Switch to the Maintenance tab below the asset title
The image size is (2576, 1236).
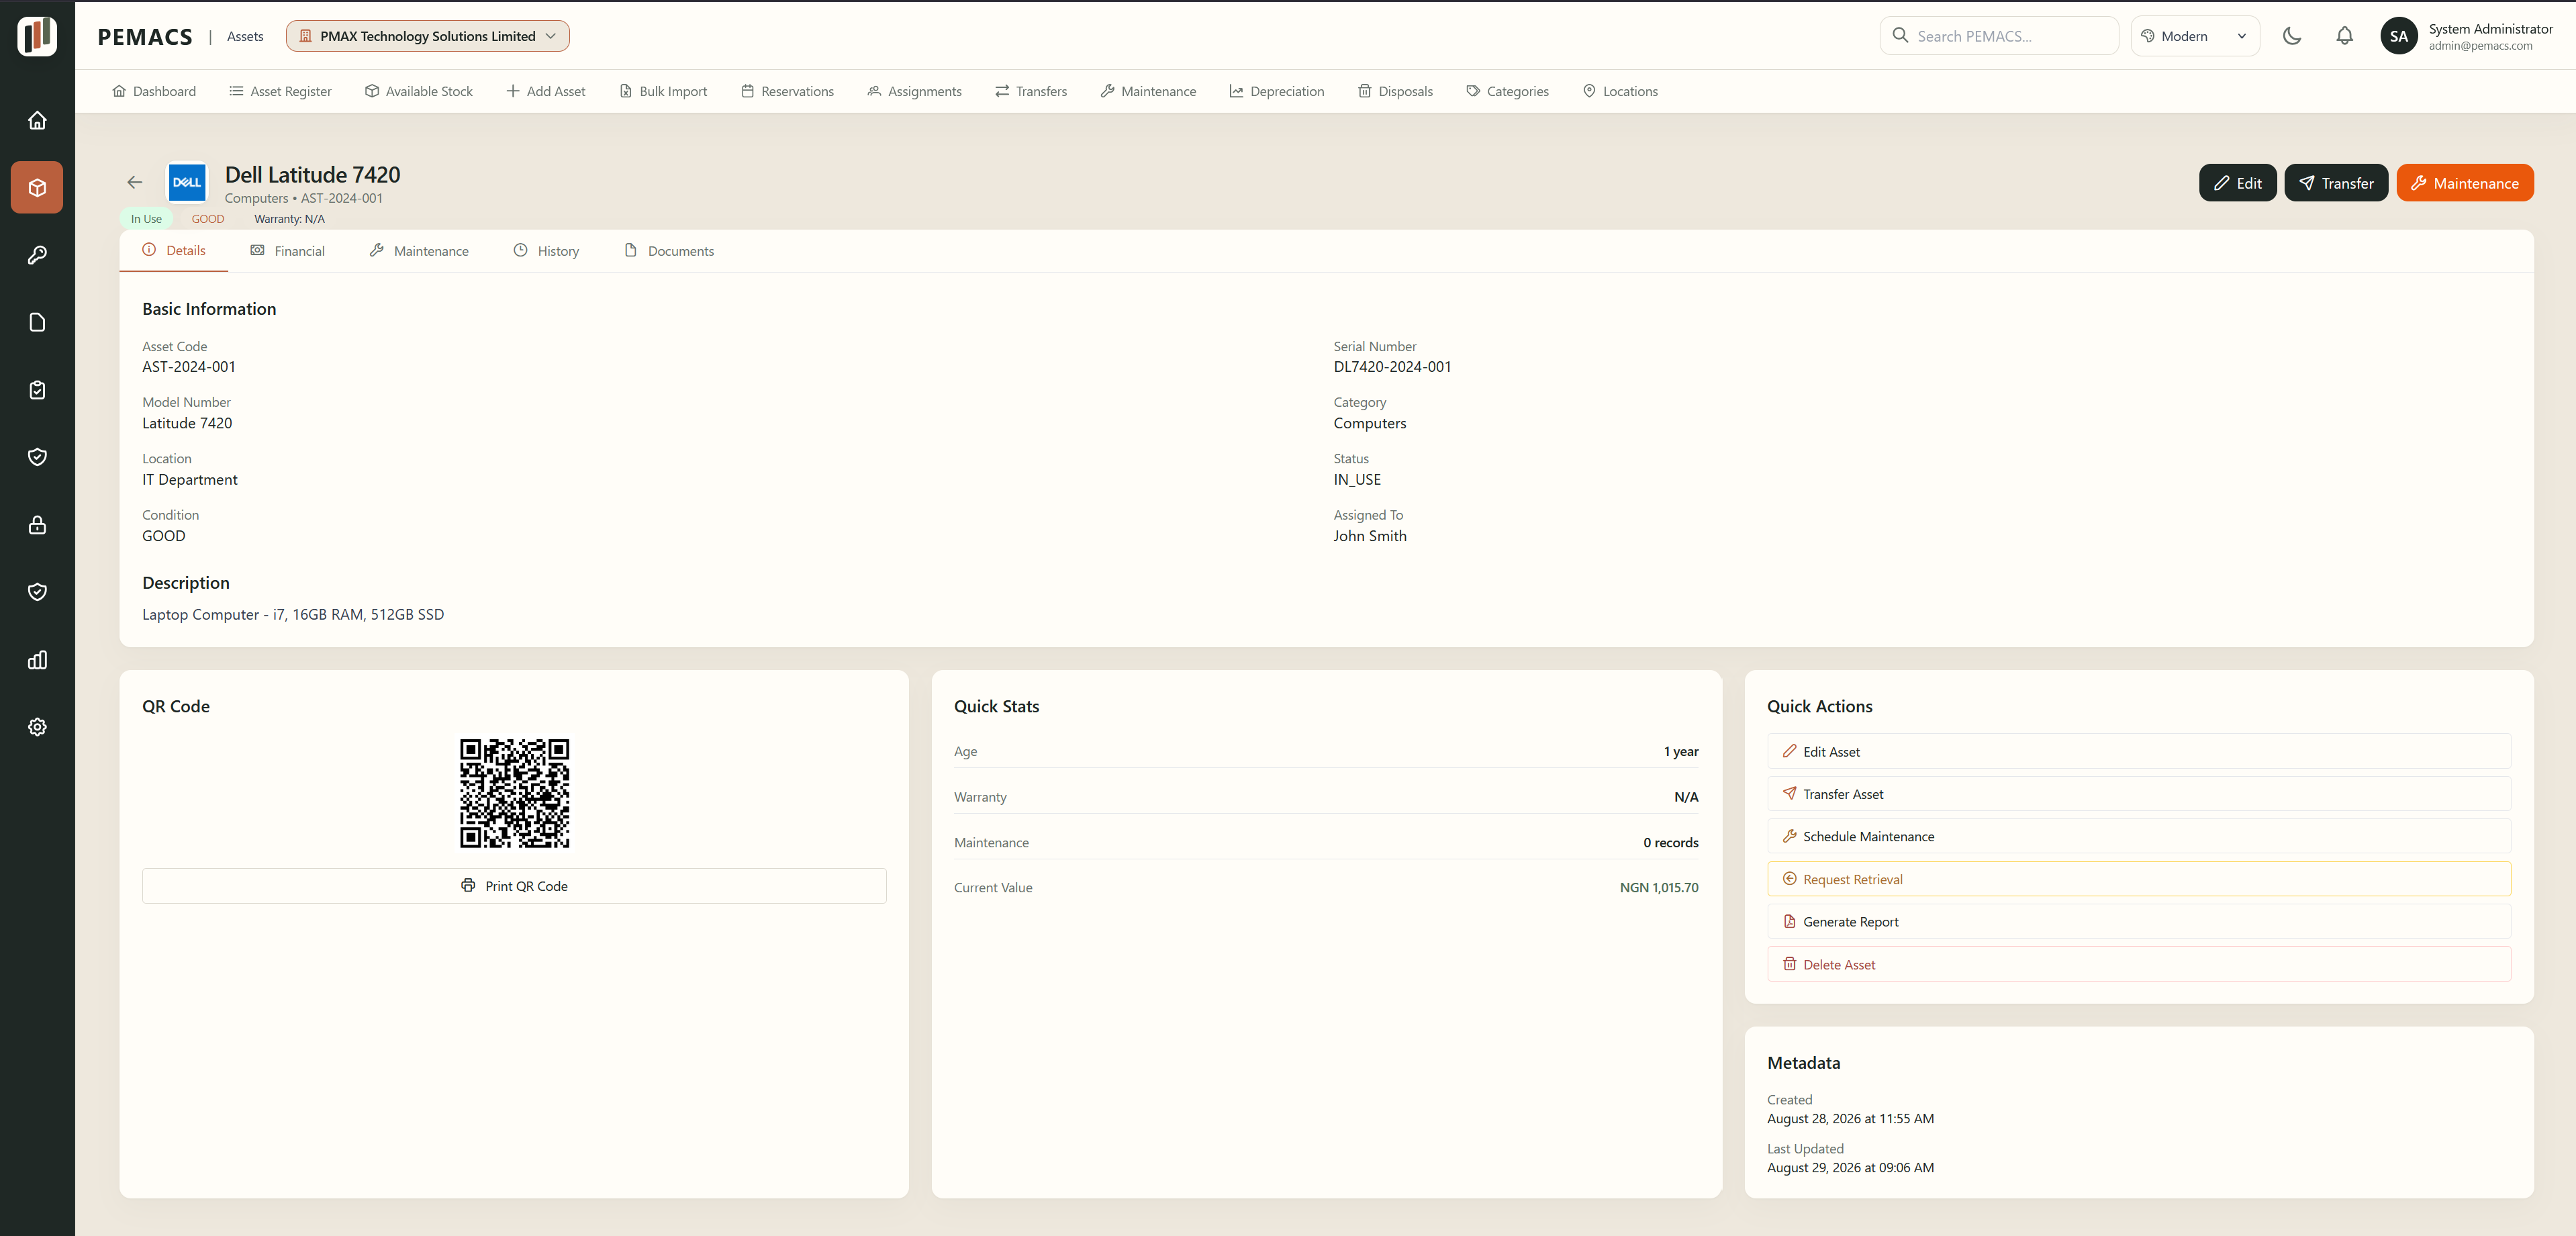(419, 250)
